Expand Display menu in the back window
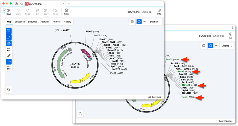The image size is (238, 126). (x=227, y=46)
